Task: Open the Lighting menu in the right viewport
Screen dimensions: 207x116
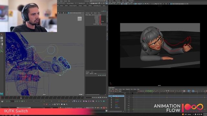Action: tap(119, 2)
